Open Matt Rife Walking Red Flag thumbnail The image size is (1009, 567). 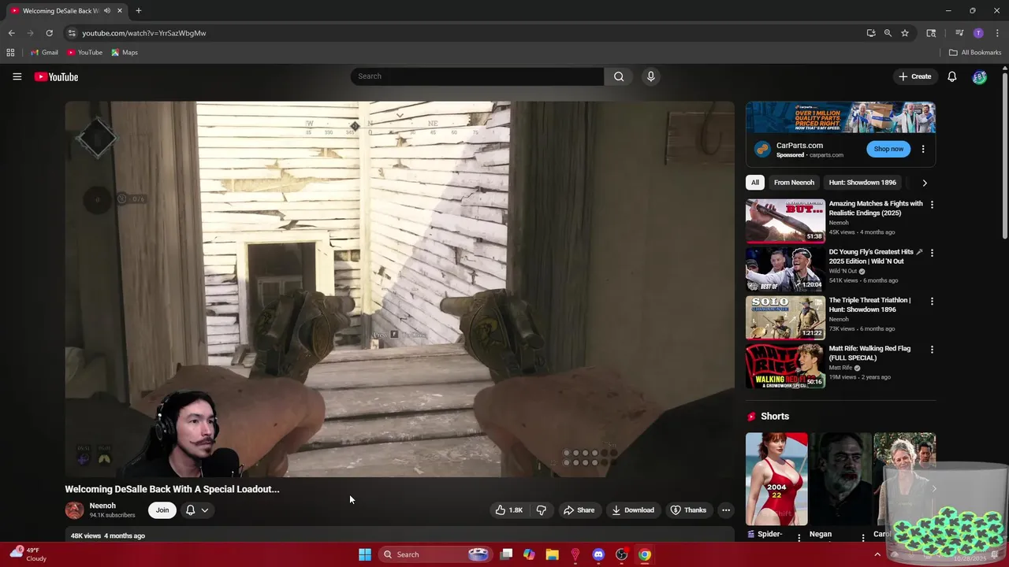point(785,365)
